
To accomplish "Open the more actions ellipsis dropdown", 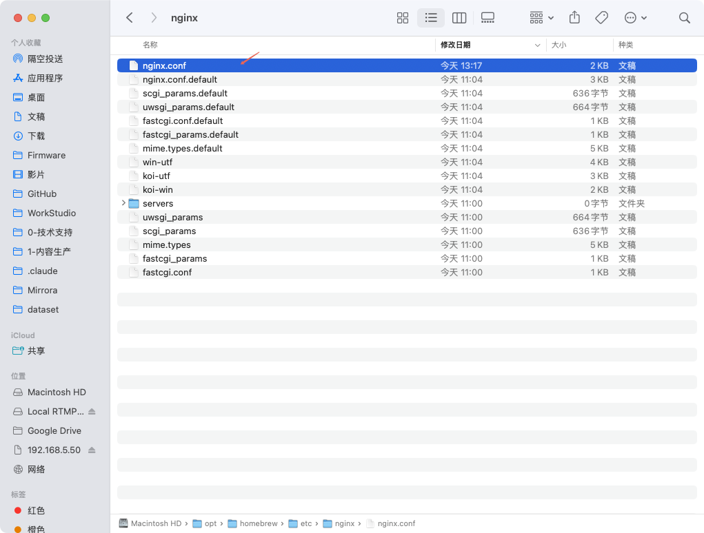I will 635,18.
